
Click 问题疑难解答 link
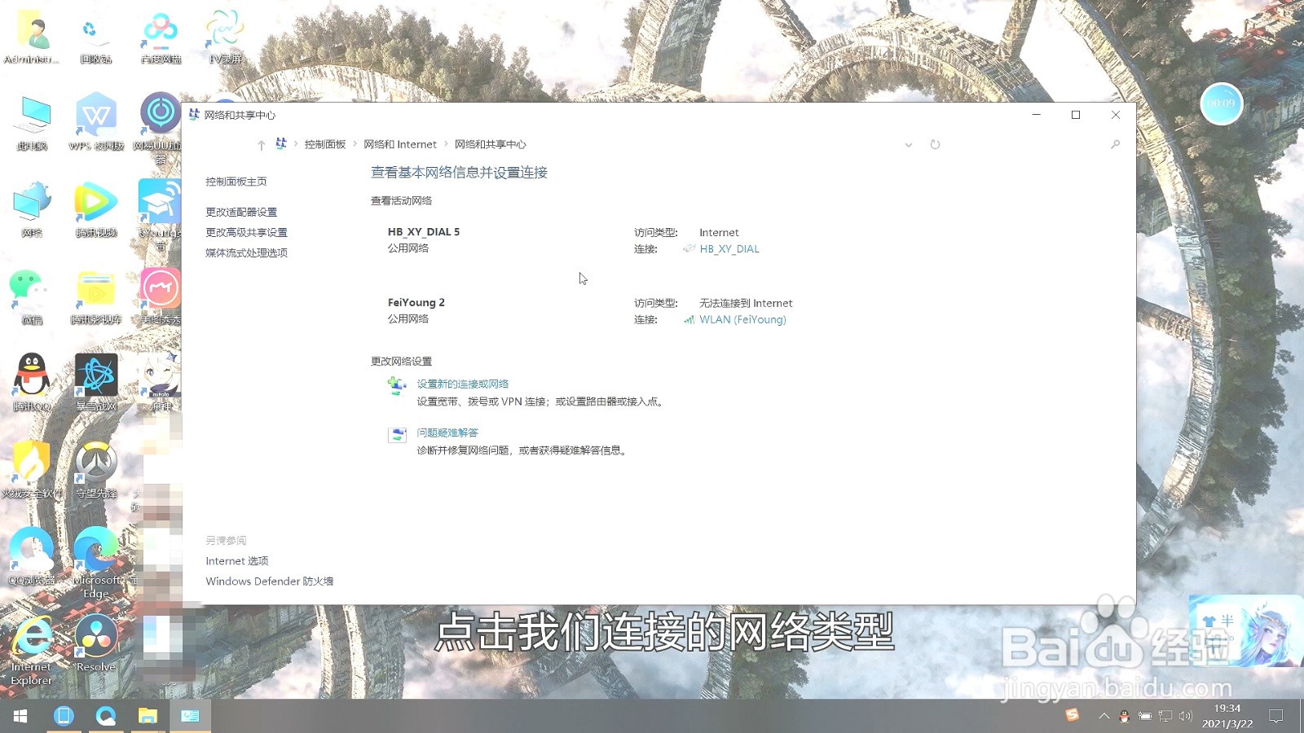[x=447, y=432]
